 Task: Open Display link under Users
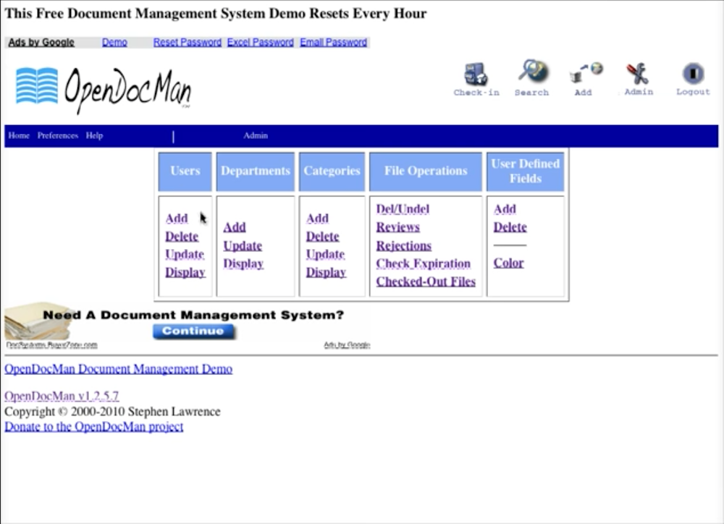(185, 272)
